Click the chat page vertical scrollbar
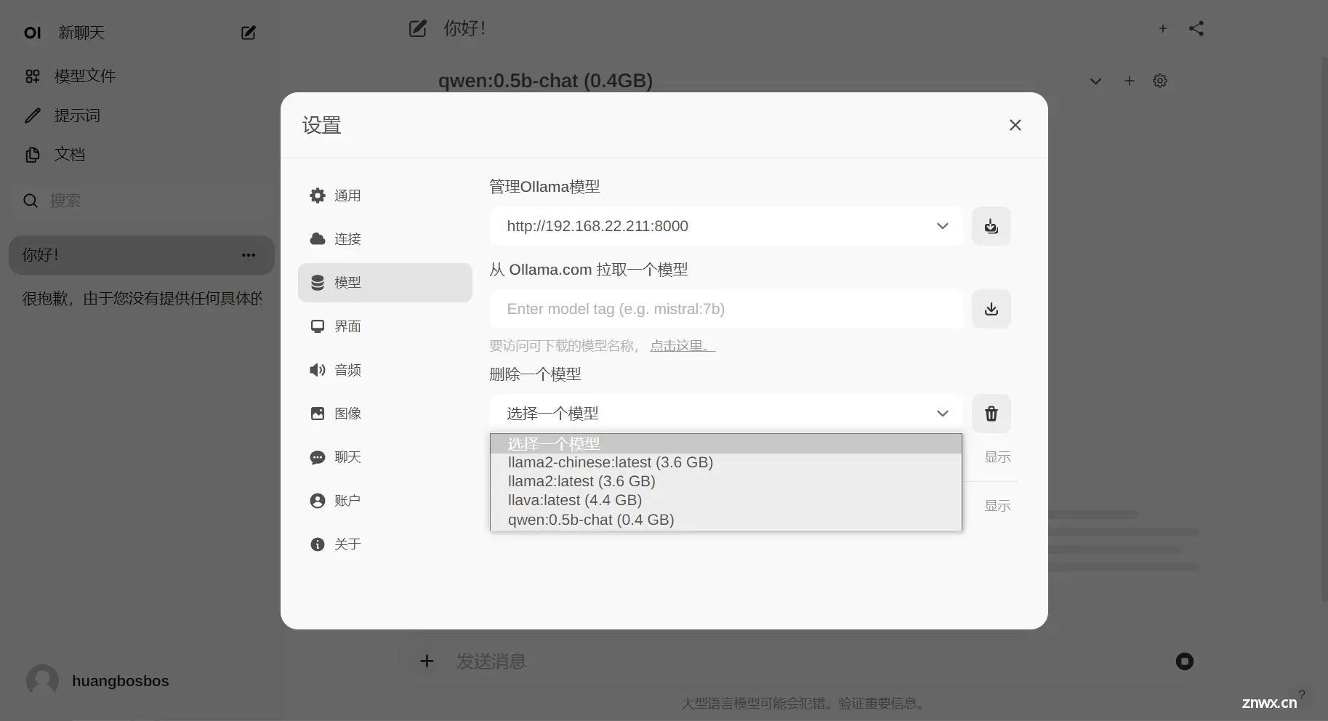 pos(1324,330)
